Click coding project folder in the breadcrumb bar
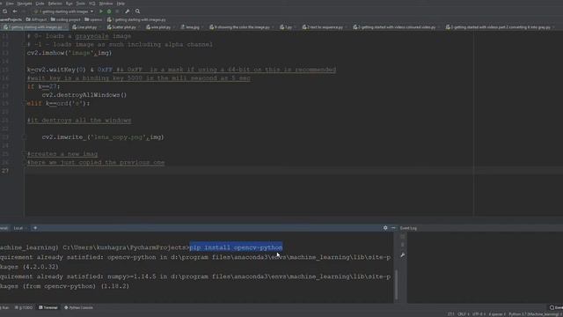The width and height of the screenshot is (563, 317). tap(66, 19)
